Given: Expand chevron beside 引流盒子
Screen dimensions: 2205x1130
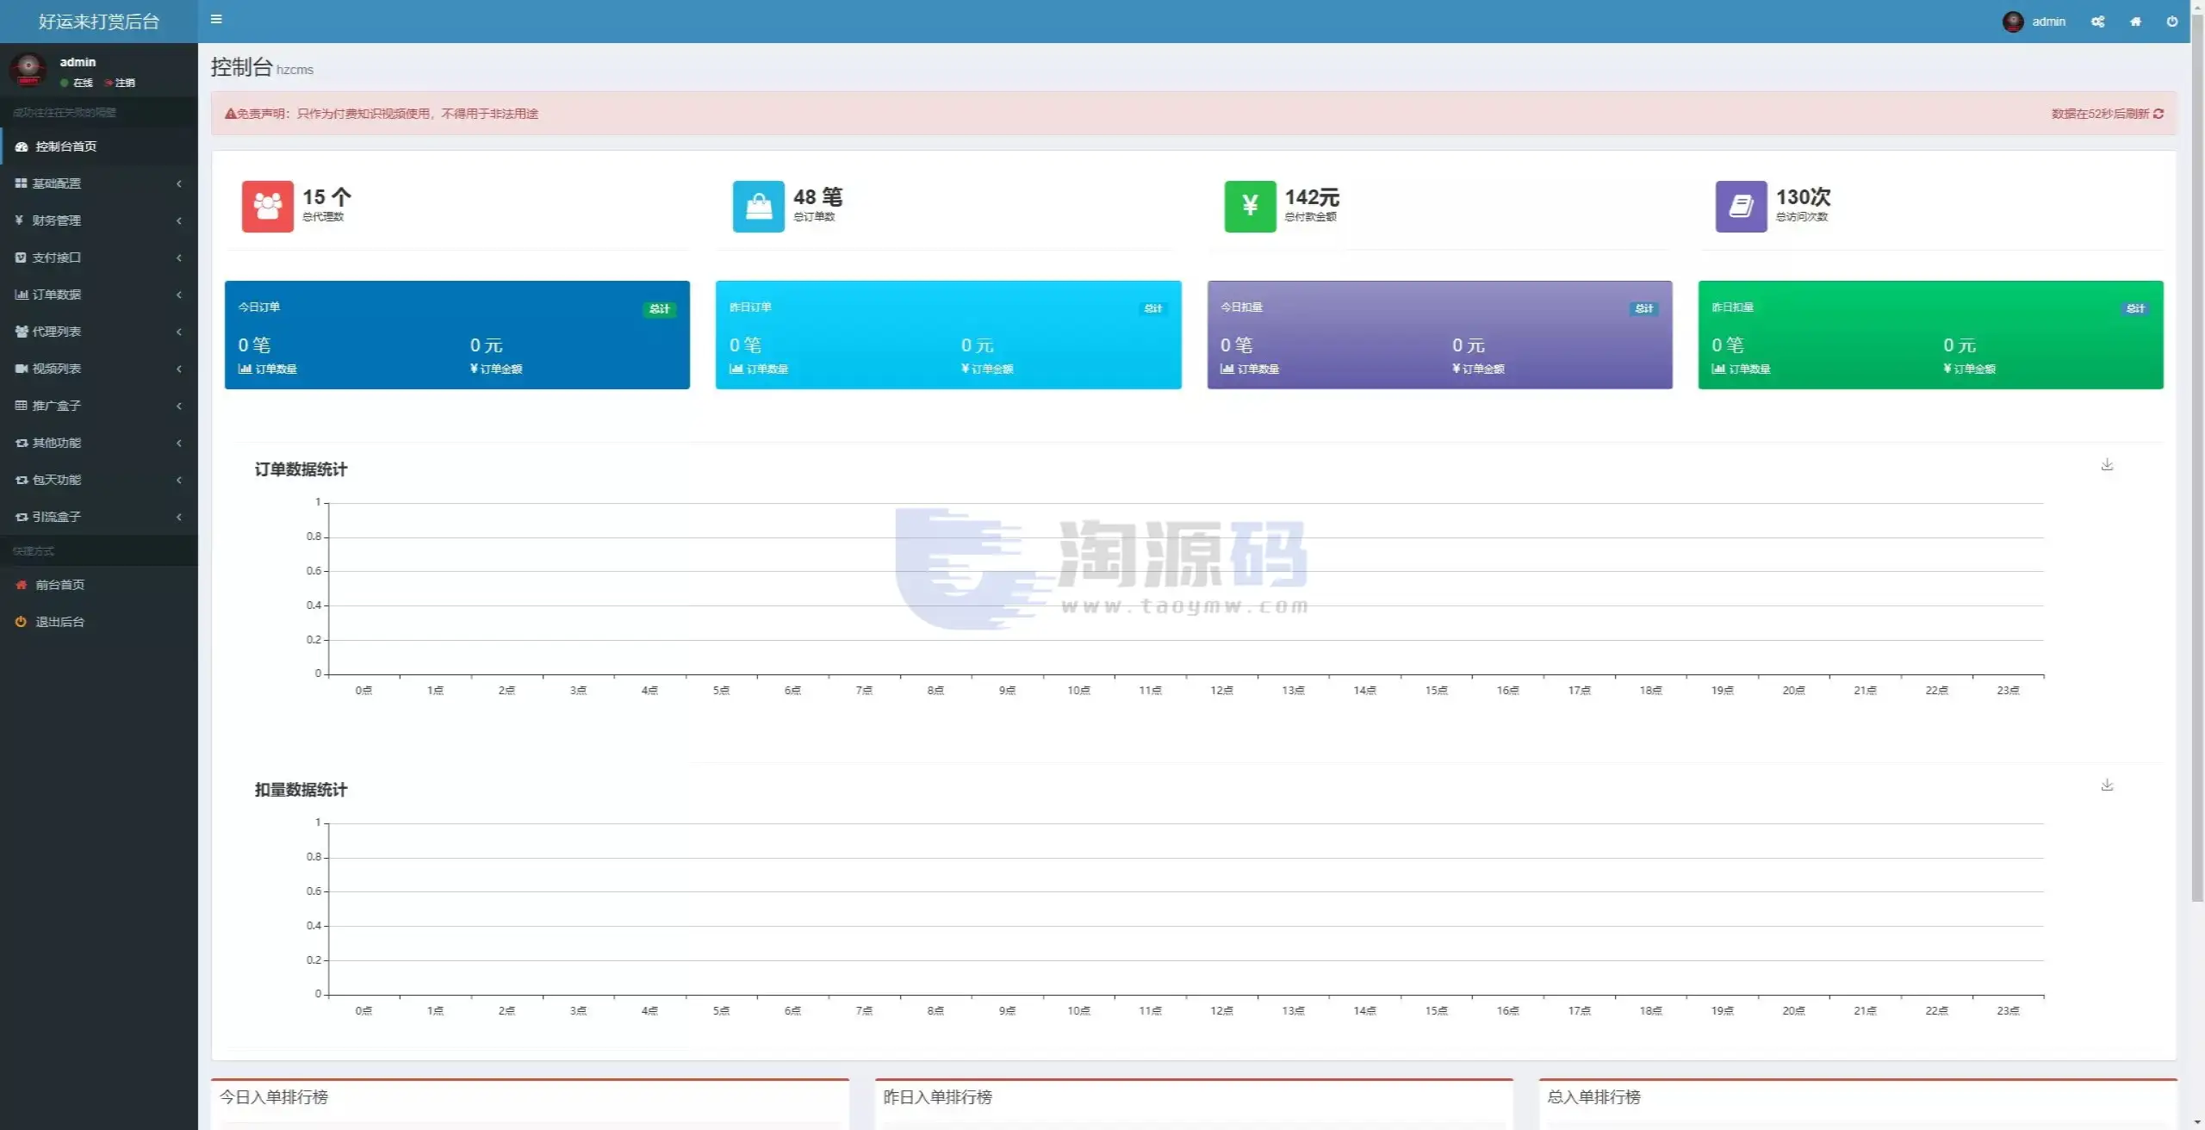Looking at the screenshot, I should coord(179,517).
